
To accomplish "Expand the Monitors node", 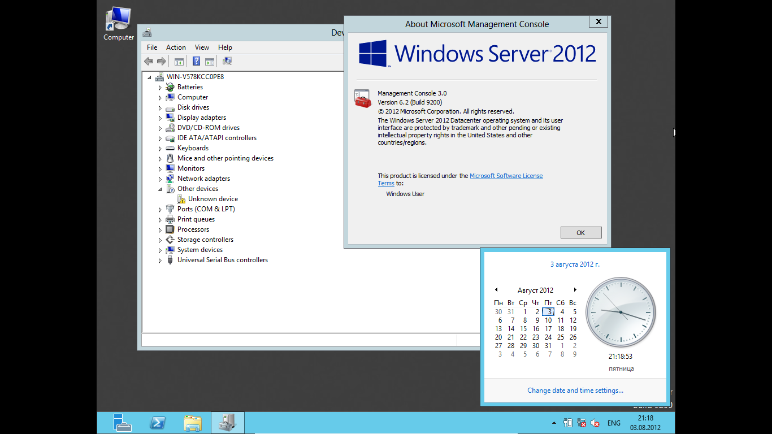I will (x=160, y=169).
